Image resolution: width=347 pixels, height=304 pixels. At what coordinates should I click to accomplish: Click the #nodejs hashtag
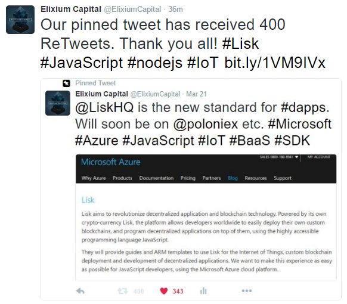155,63
